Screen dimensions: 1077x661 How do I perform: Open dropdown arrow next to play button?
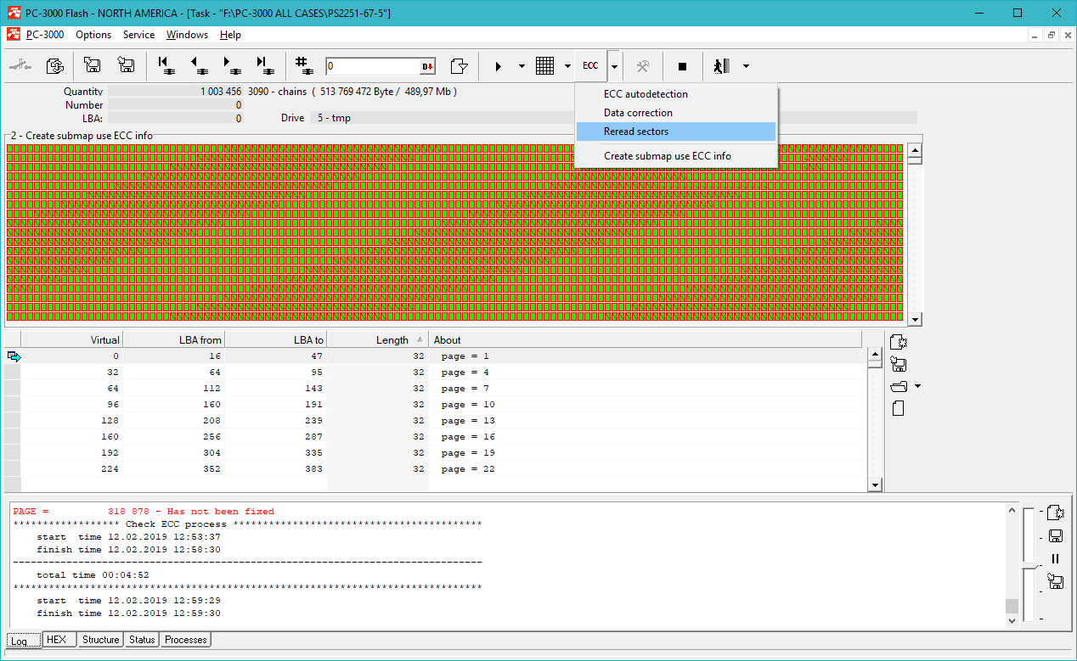coord(522,66)
